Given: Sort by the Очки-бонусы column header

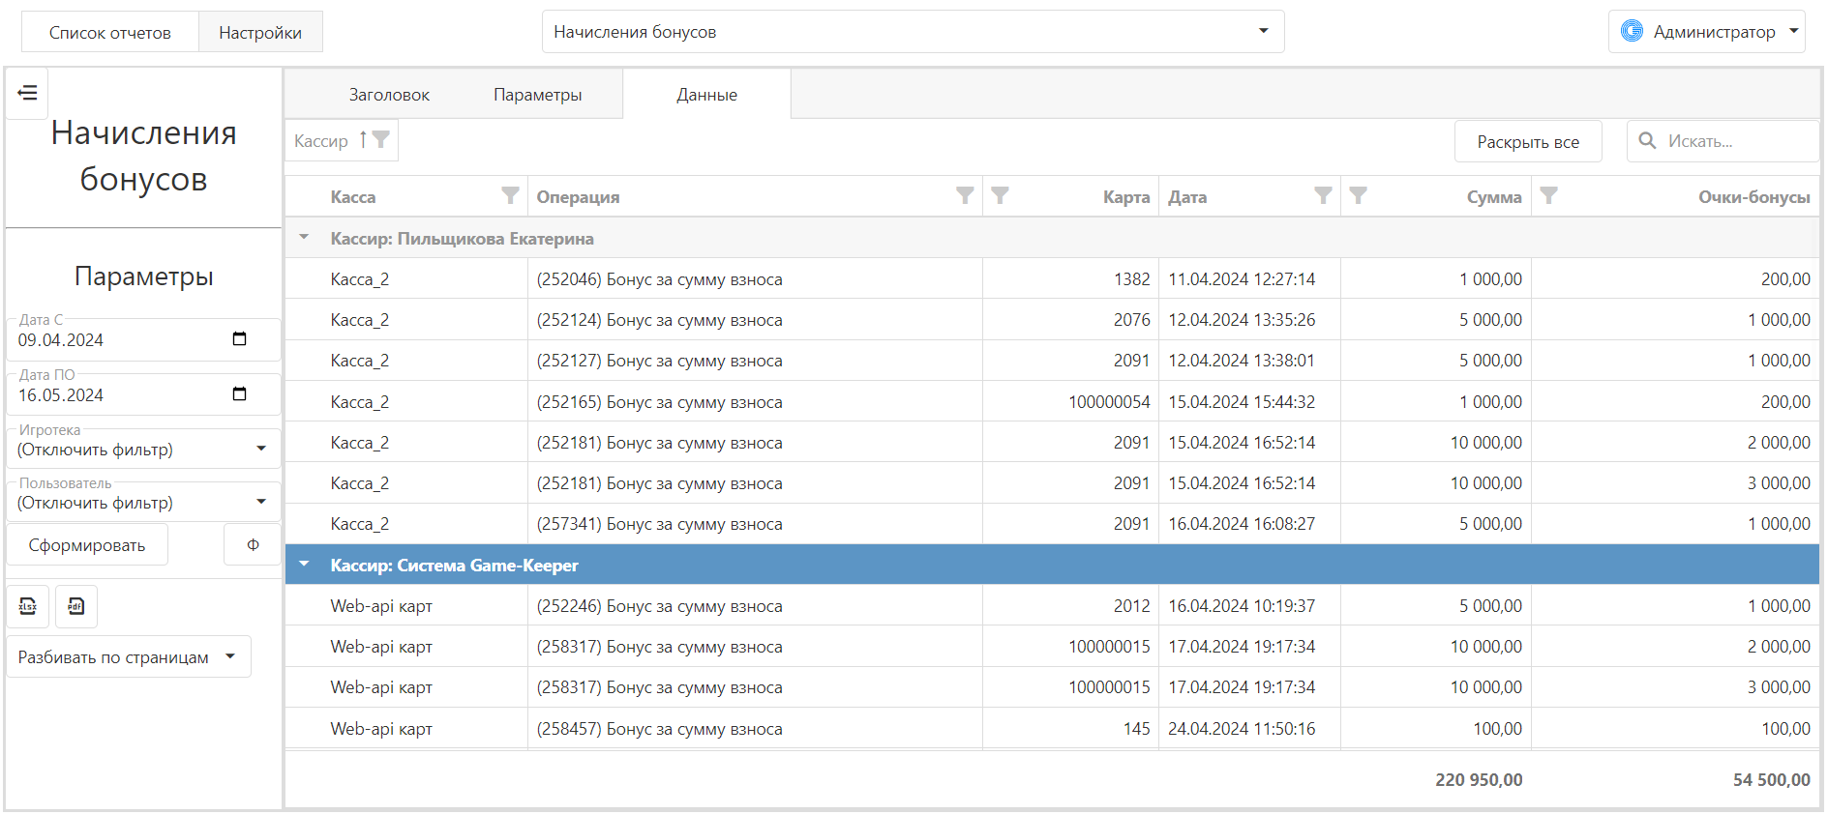Looking at the screenshot, I should pyautogui.click(x=1754, y=197).
